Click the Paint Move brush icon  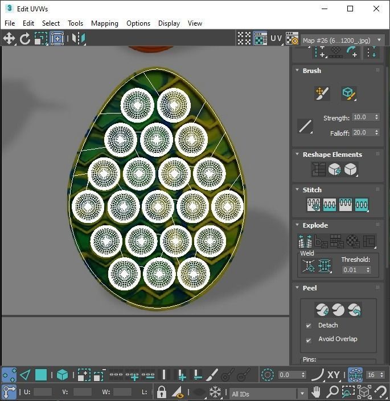322,94
